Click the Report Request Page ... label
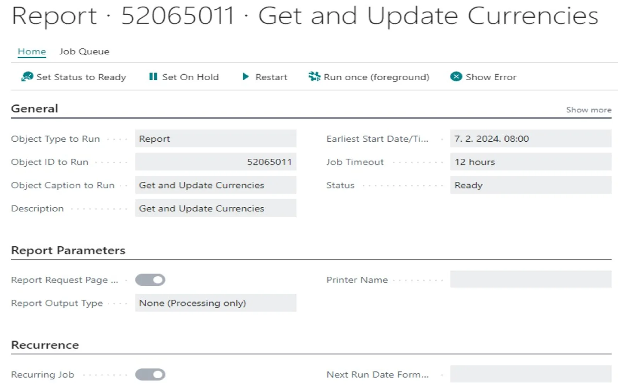The height and width of the screenshot is (386, 618). click(x=65, y=280)
